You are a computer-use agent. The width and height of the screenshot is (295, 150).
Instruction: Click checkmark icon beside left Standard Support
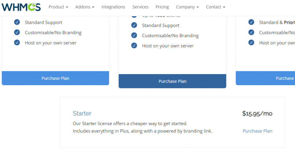pyautogui.click(x=17, y=22)
